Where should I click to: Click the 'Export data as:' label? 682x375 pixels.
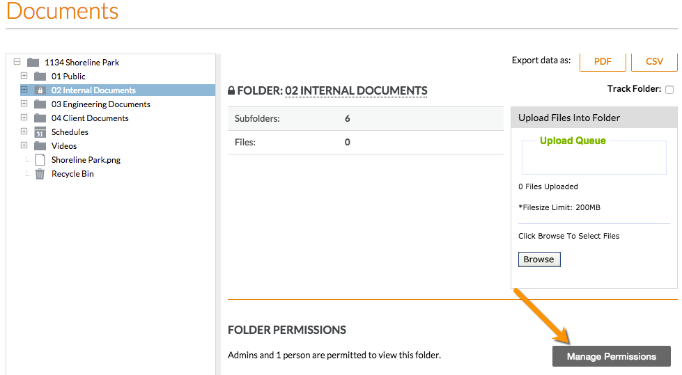(541, 61)
